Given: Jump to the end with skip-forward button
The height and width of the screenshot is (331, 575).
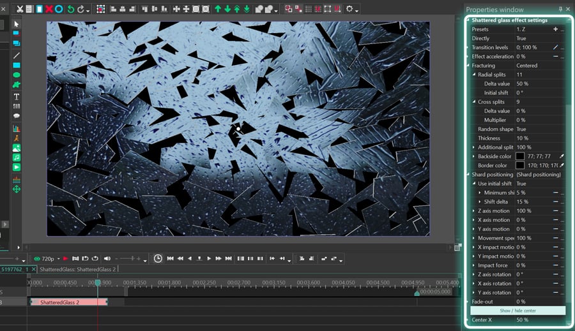Looking at the screenshot, I should tap(229, 258).
